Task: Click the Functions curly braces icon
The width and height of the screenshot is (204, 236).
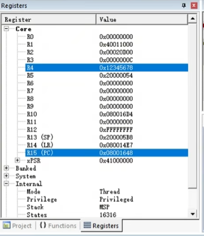Action: tap(43, 225)
